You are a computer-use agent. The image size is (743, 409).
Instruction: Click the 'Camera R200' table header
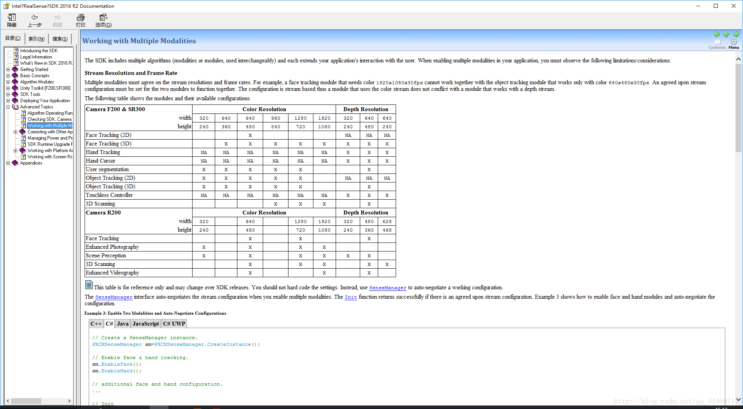[x=103, y=212]
